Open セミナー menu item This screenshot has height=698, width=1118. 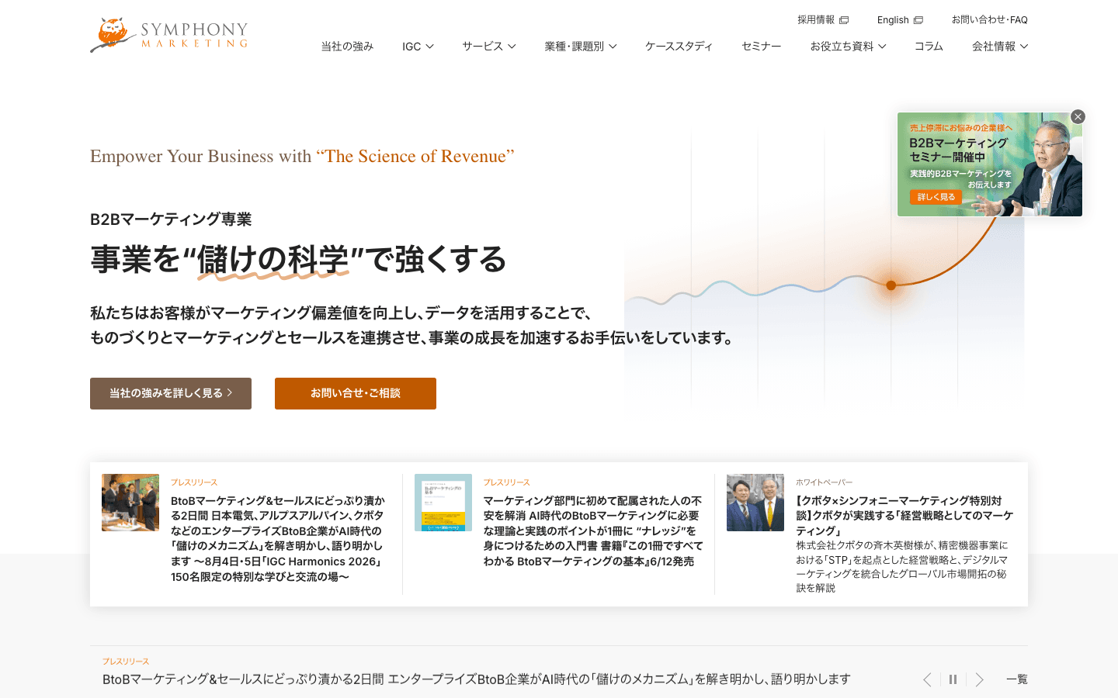pyautogui.click(x=761, y=47)
